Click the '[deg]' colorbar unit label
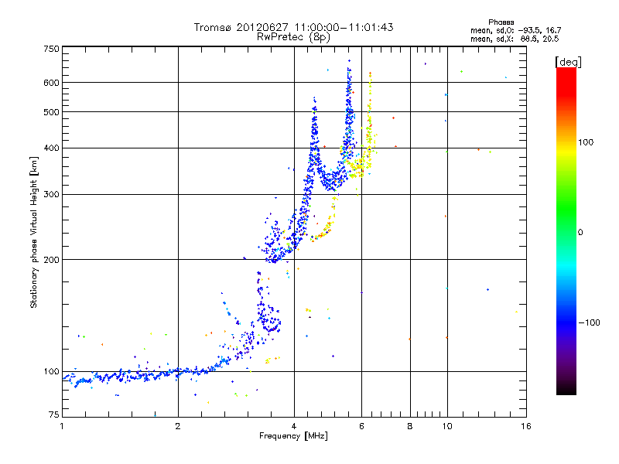This screenshot has width=619, height=464. (x=568, y=62)
